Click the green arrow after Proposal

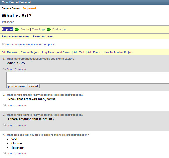pyautogui.click(x=17, y=29)
